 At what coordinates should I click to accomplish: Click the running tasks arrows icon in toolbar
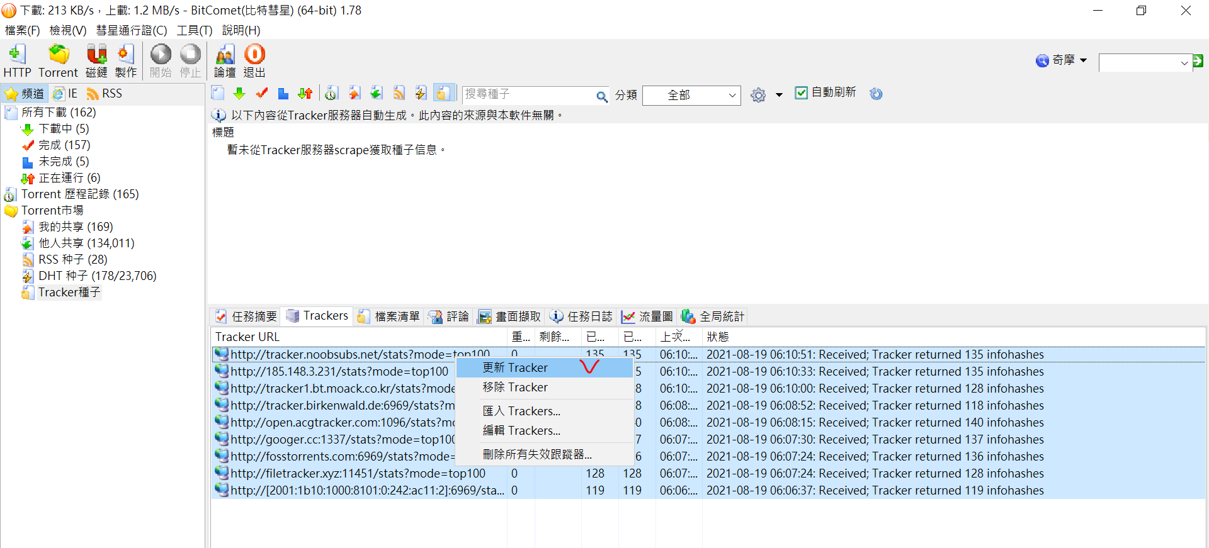pos(305,94)
